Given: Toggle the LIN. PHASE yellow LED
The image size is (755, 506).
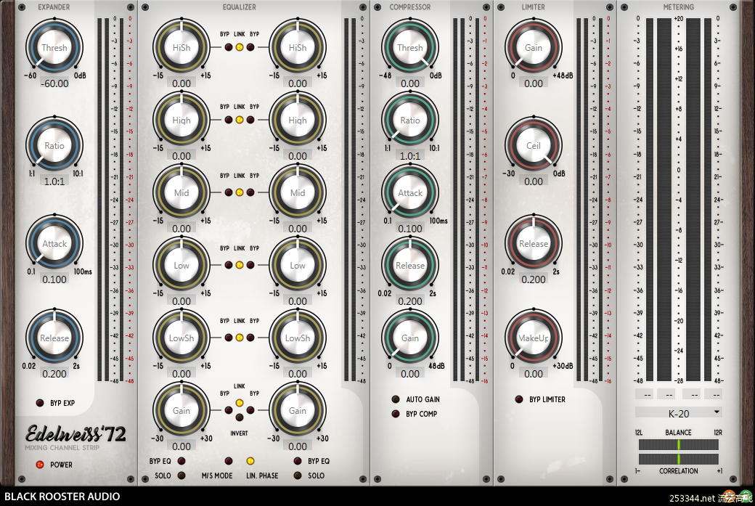Looking at the screenshot, I should click(x=250, y=461).
